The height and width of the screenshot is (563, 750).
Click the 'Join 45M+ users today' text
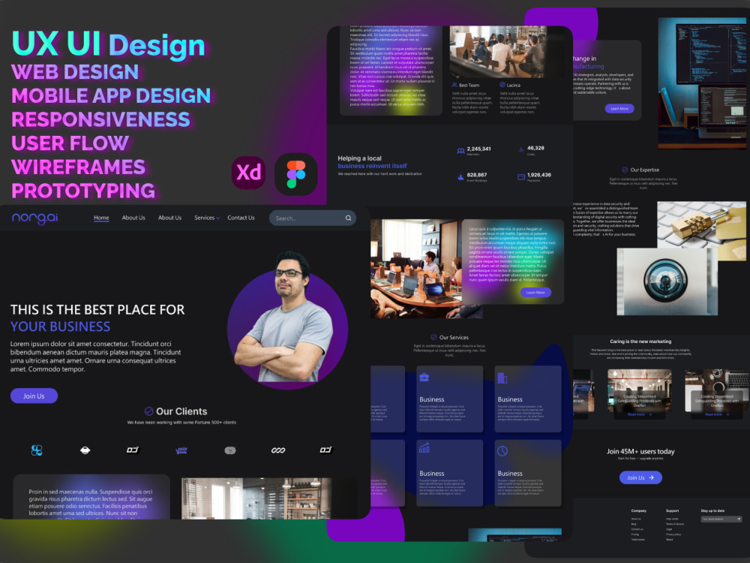coord(640,451)
